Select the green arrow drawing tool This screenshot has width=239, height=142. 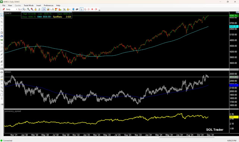(x=1, y=40)
